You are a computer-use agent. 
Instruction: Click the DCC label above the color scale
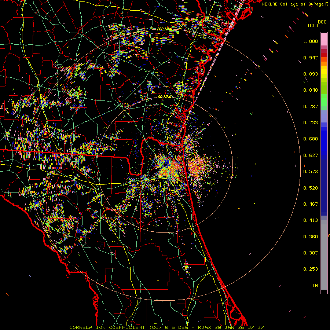[322, 22]
